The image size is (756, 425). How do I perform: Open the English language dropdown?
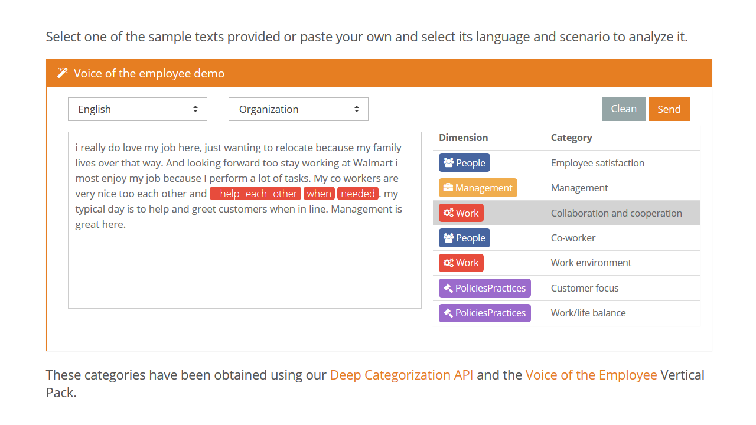pos(138,109)
